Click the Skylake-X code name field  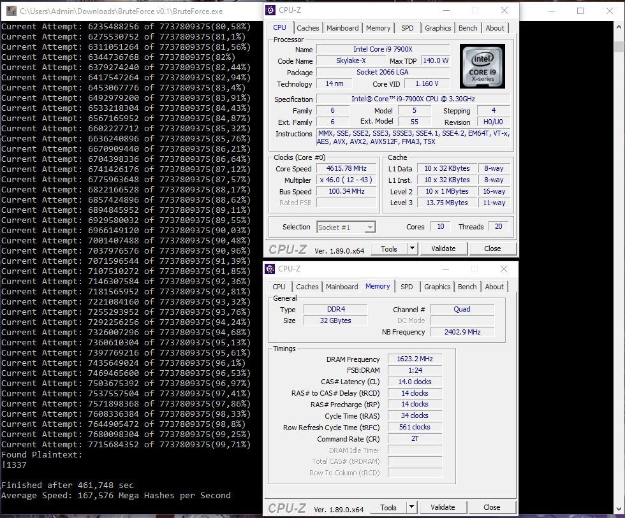click(x=351, y=61)
